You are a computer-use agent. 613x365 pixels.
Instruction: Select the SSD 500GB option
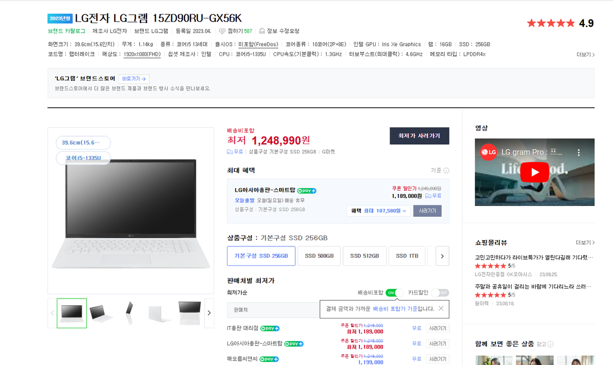click(319, 256)
